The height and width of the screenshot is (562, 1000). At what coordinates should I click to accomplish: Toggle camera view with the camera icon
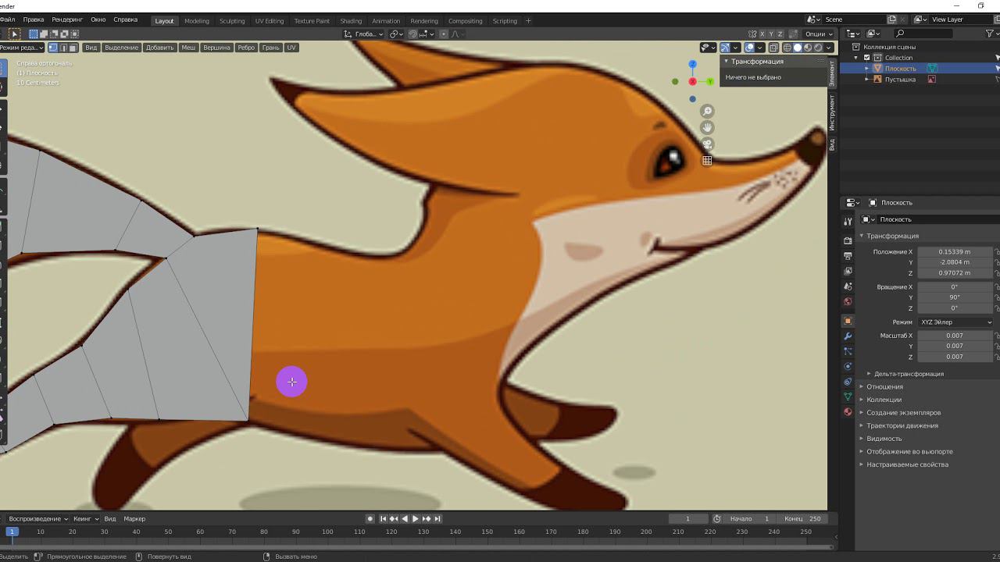point(707,144)
